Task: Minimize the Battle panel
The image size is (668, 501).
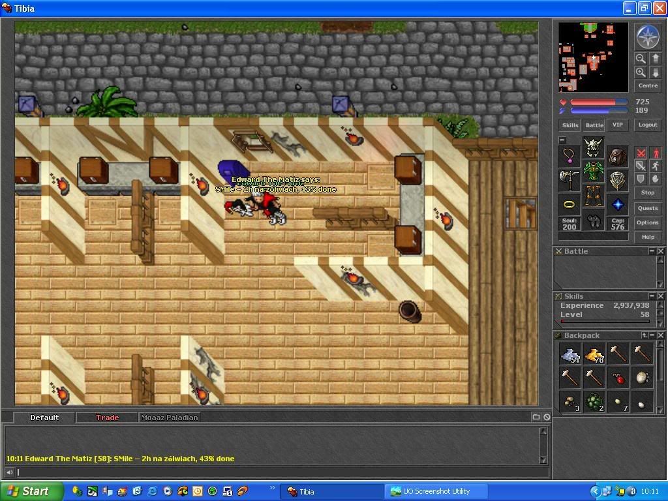Action: click(652, 251)
